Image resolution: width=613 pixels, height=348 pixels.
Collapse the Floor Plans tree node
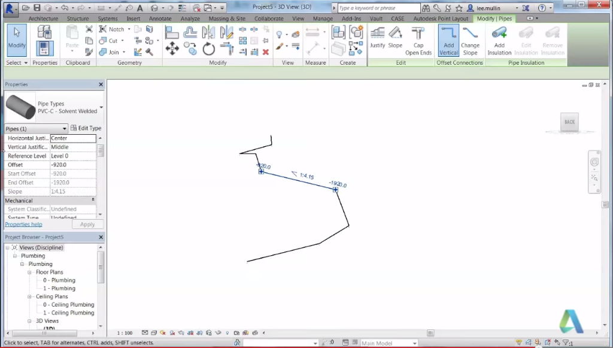(x=29, y=272)
